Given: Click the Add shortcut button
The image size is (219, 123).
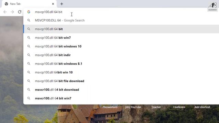Looking at the screenshot, I should click(x=202, y=107).
